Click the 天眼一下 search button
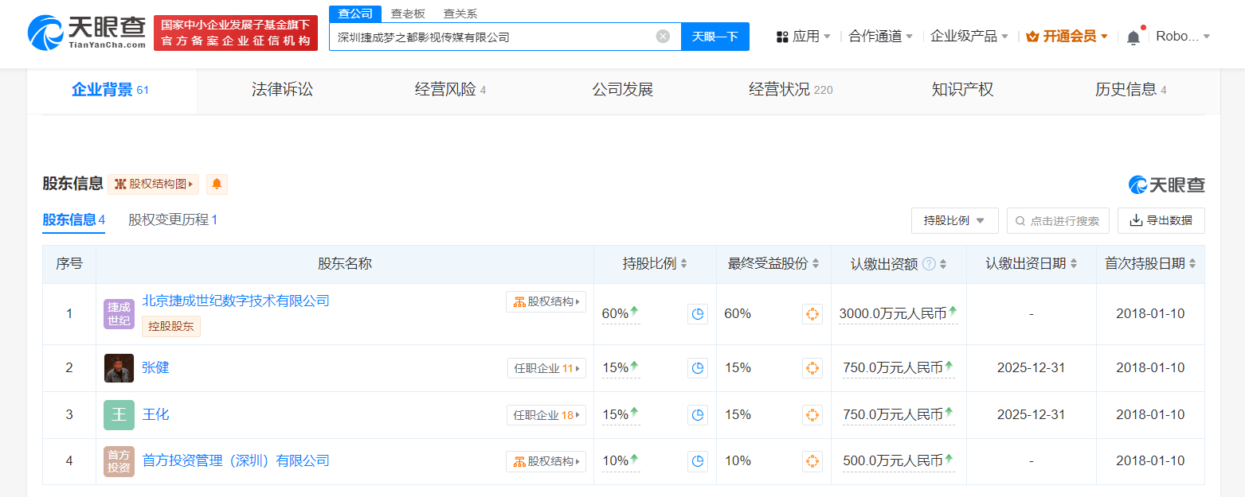The width and height of the screenshot is (1245, 497). pos(715,37)
